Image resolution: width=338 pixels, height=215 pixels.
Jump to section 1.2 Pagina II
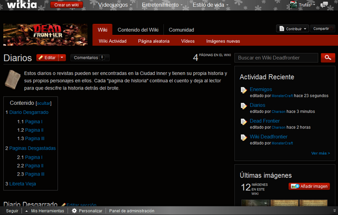tap(34, 130)
